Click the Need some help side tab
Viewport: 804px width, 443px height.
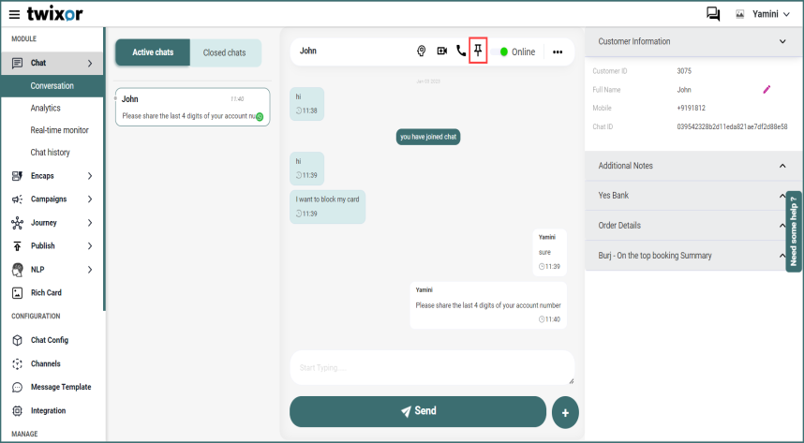[794, 231]
